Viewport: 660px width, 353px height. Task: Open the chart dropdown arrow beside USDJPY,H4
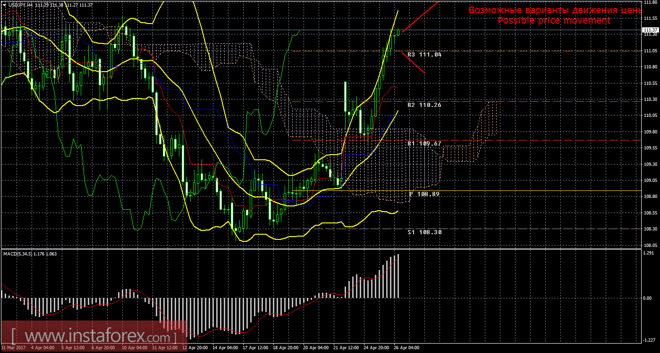tap(4, 4)
